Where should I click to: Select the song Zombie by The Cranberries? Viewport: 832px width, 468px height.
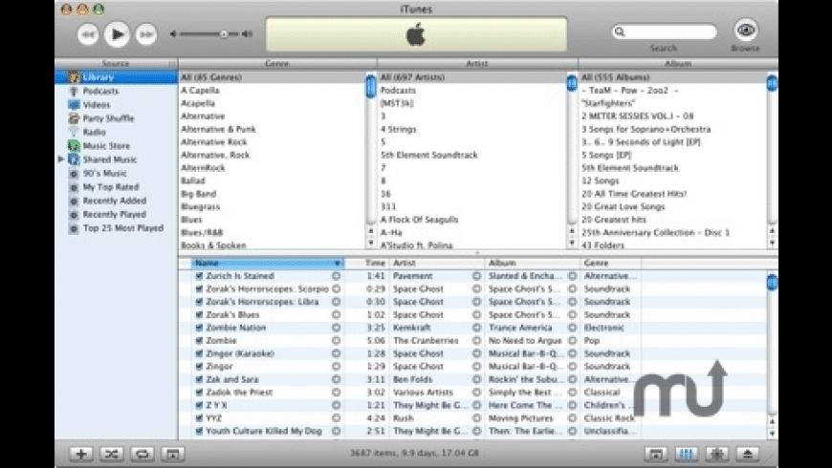(x=472, y=341)
